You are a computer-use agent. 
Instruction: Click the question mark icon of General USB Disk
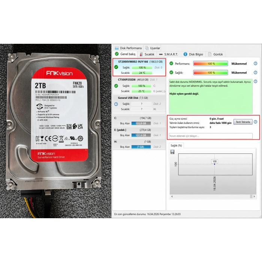click(x=116, y=104)
